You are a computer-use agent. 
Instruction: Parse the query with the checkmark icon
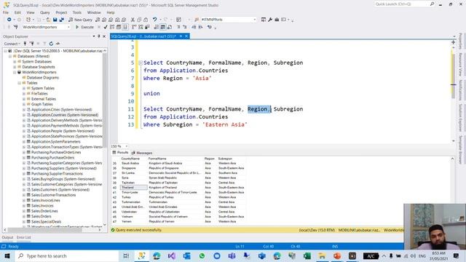(x=106, y=27)
